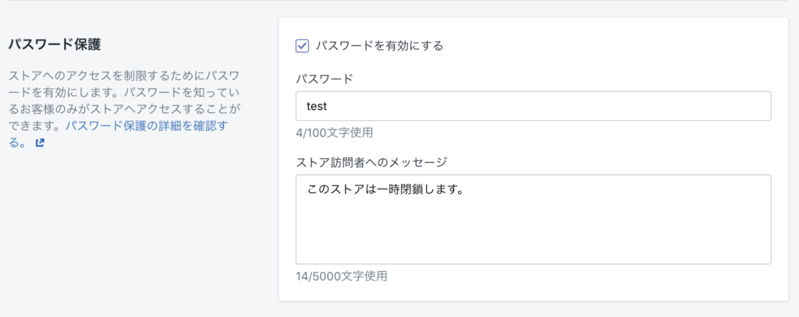799x317 pixels.
Task: Click empty space below message text in textarea
Action: pyautogui.click(x=533, y=234)
